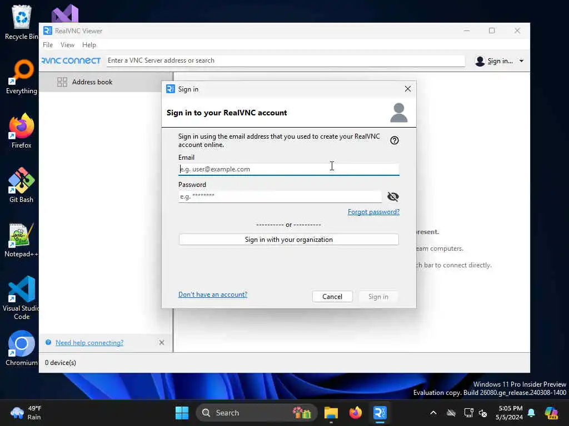Image resolution: width=569 pixels, height=426 pixels.
Task: Click the help info icon beside Need help connecting
Action: click(48, 342)
